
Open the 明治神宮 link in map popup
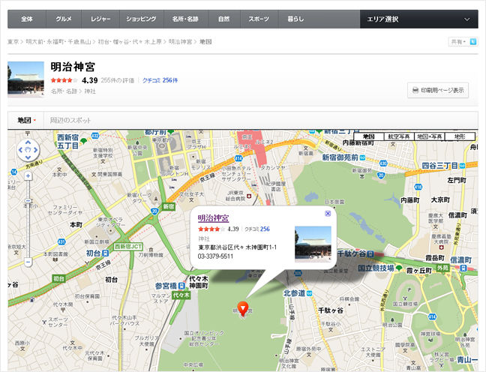[213, 218]
